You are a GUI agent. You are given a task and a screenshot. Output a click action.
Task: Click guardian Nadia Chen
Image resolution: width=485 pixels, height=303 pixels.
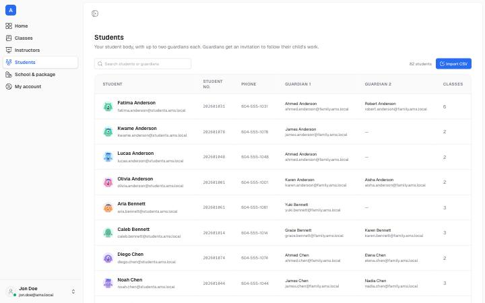click(x=375, y=281)
